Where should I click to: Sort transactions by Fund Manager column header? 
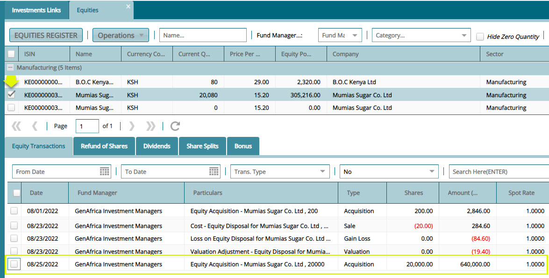127,192
